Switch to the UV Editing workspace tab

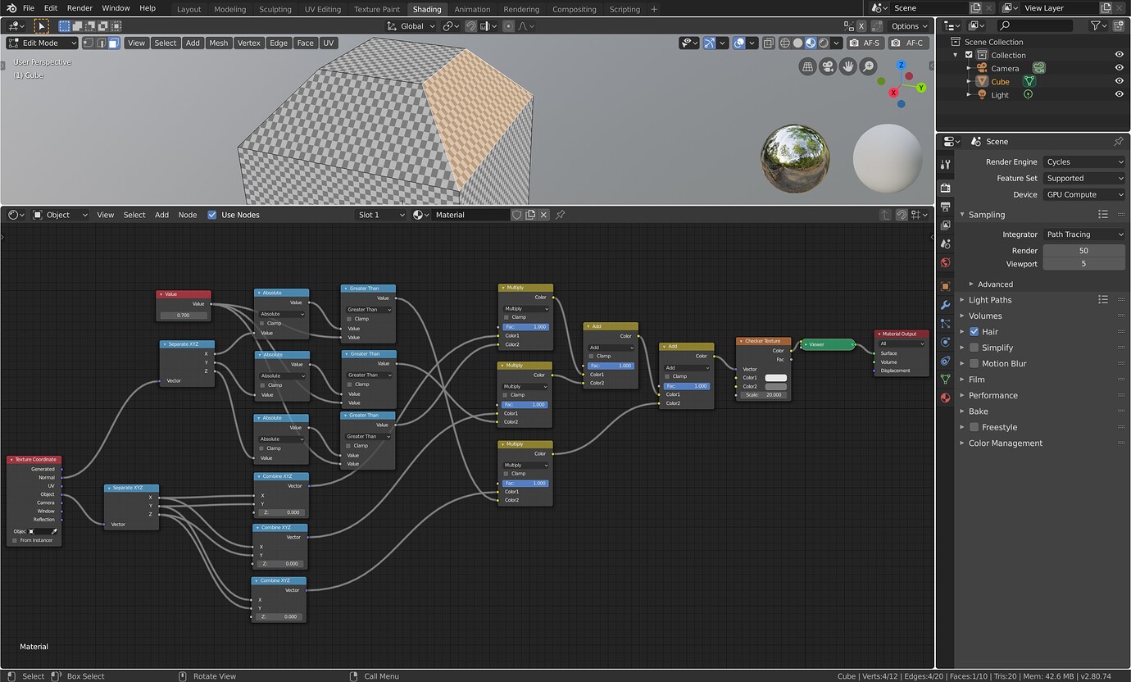322,9
